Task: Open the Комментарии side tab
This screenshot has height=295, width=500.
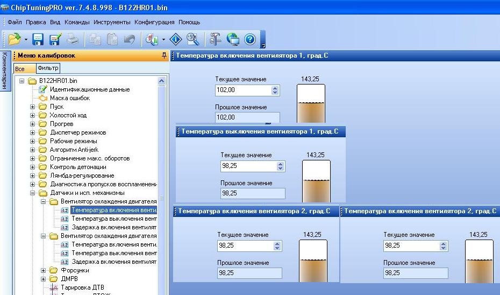Action: click(x=5, y=71)
